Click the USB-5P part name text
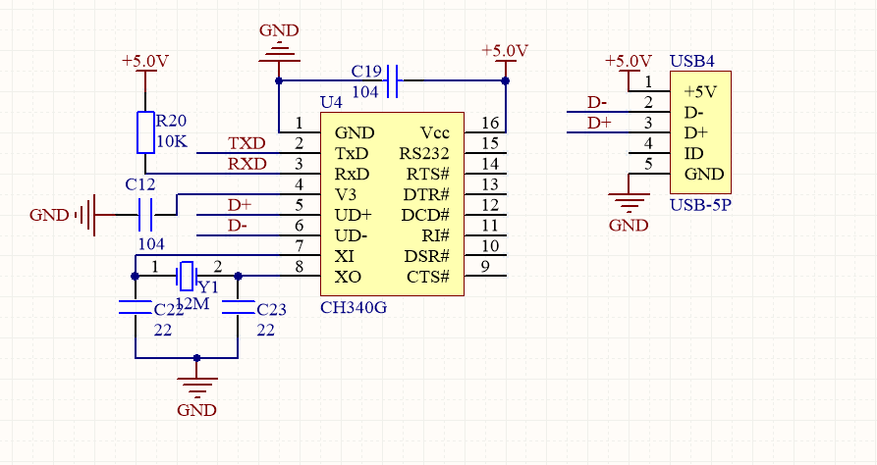Screen dimensions: 877x465 tap(700, 205)
